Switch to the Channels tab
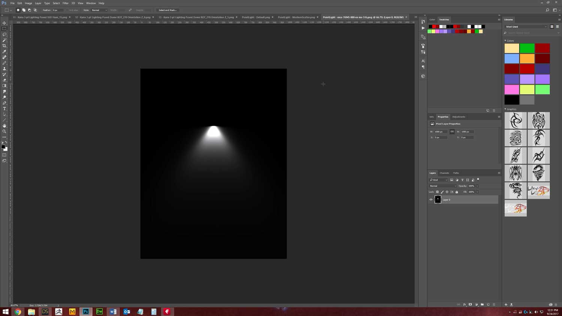The width and height of the screenshot is (562, 316). (x=444, y=173)
